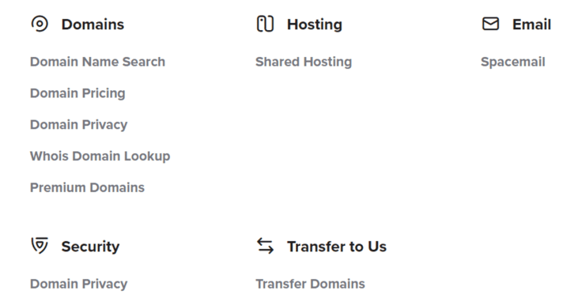Select the Email heading
The image size is (582, 306).
click(x=531, y=25)
